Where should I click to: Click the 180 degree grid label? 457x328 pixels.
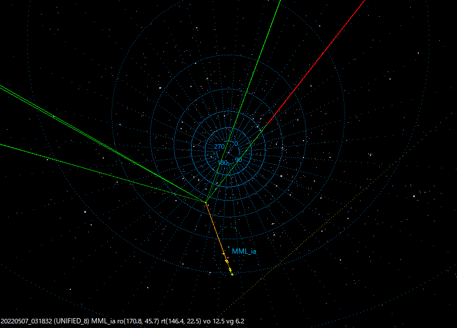pos(222,163)
